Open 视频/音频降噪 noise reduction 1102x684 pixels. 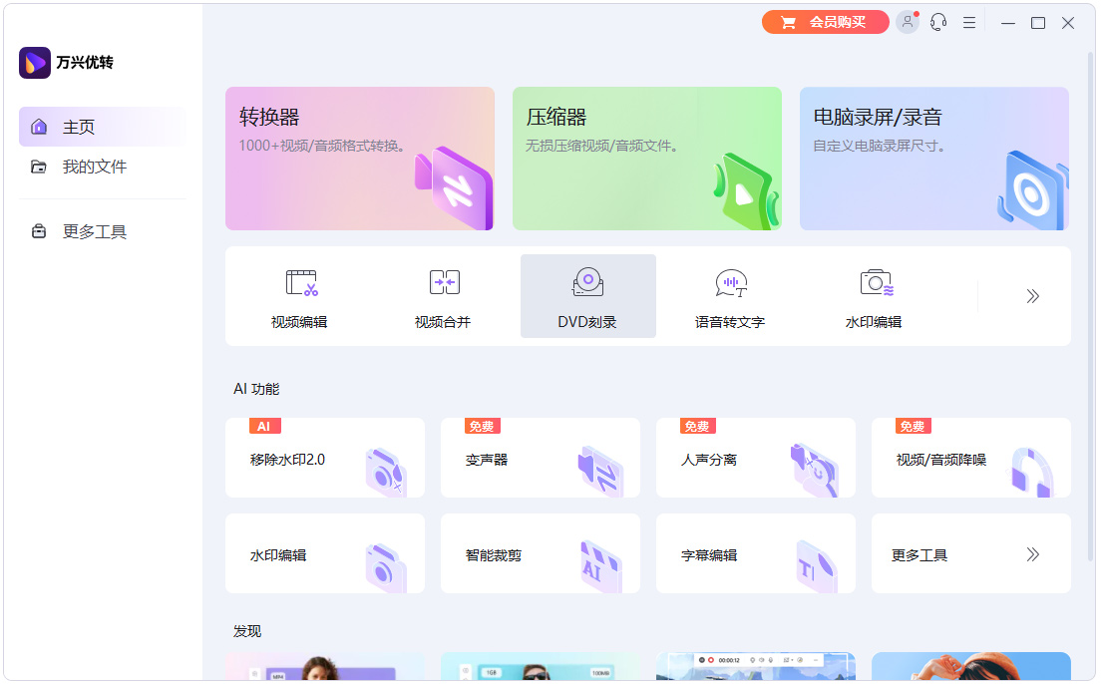pyautogui.click(x=970, y=457)
